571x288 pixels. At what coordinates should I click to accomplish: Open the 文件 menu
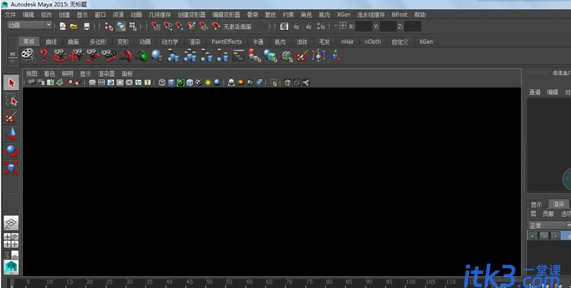10,15
